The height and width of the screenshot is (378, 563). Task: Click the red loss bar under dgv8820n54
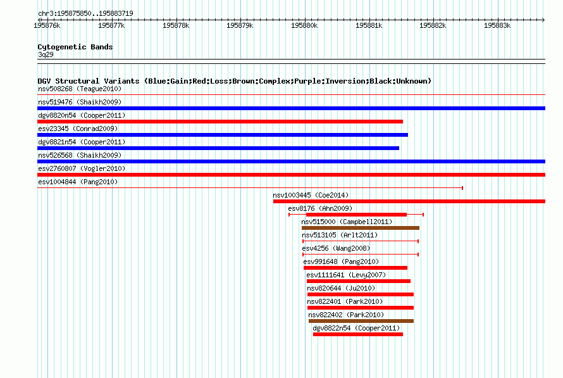220,122
